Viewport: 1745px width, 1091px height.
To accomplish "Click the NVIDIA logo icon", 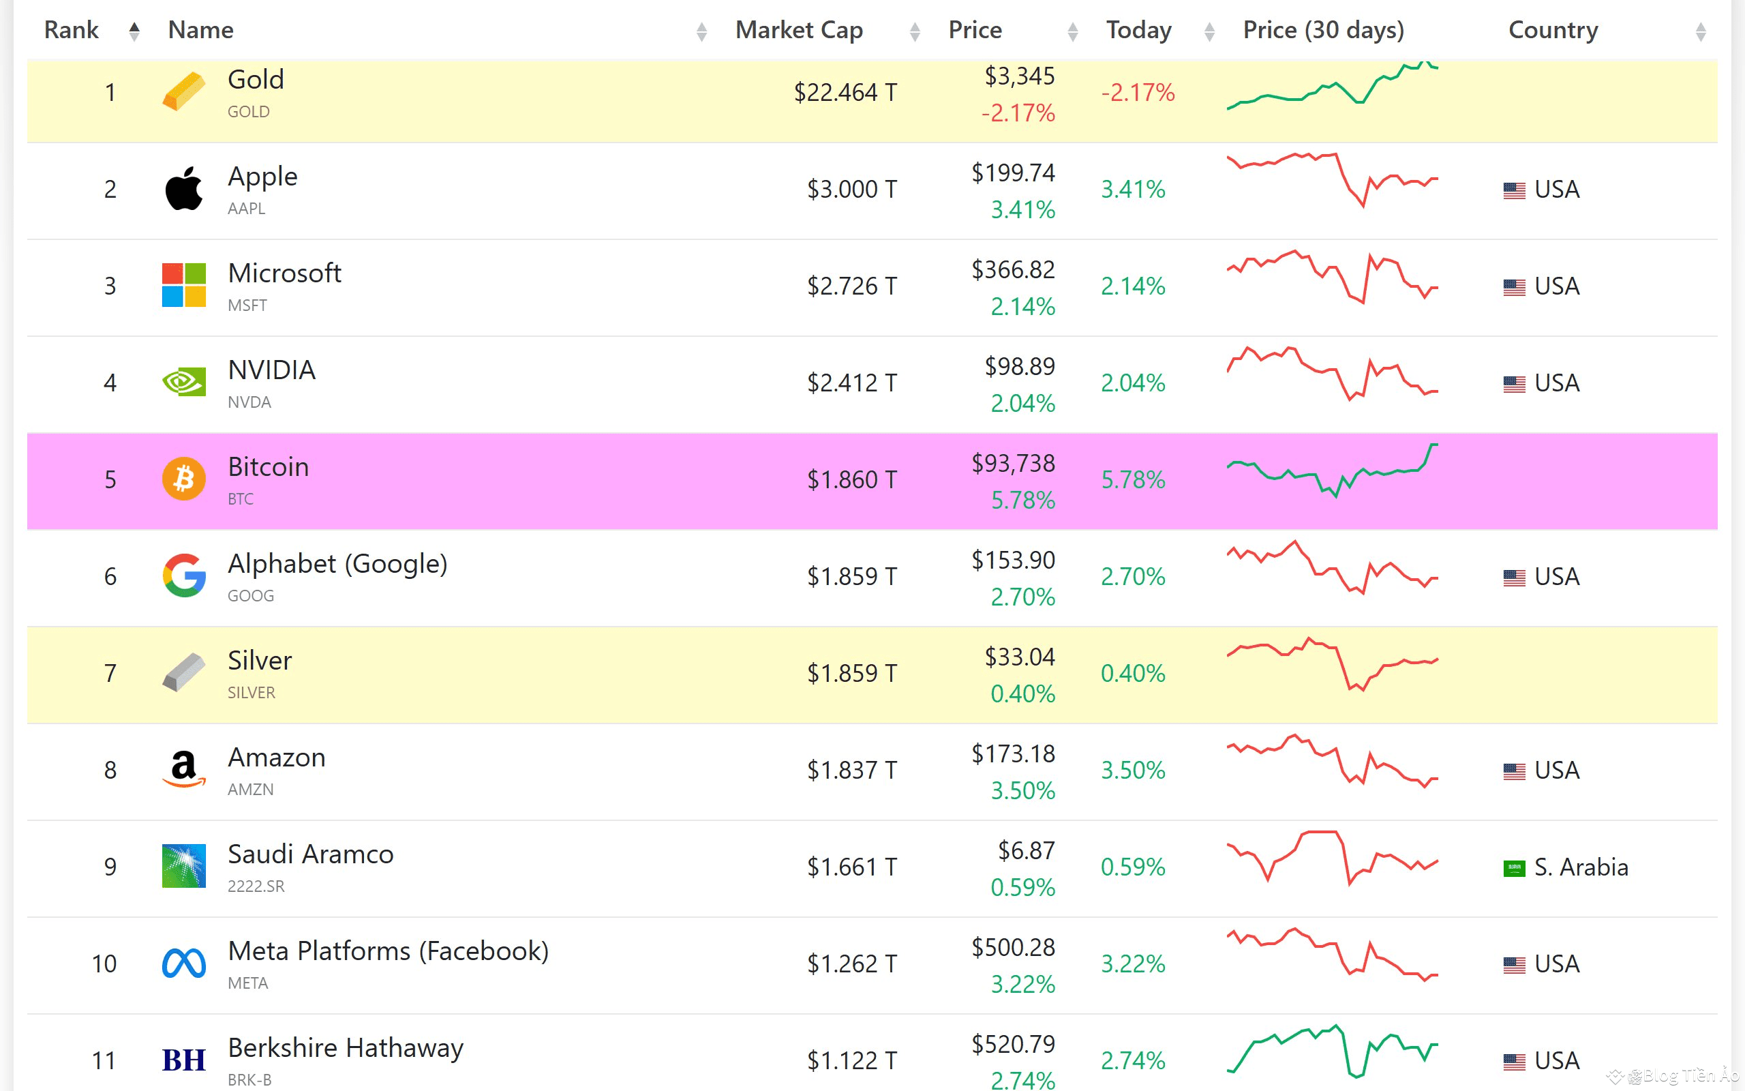I will pyautogui.click(x=183, y=383).
